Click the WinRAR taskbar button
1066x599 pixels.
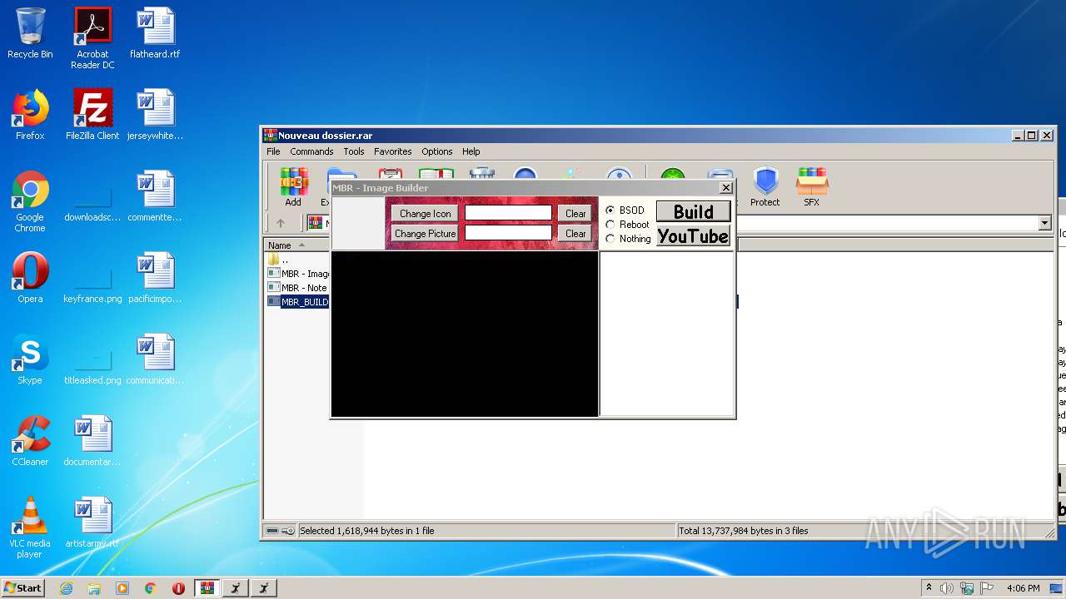tap(207, 588)
